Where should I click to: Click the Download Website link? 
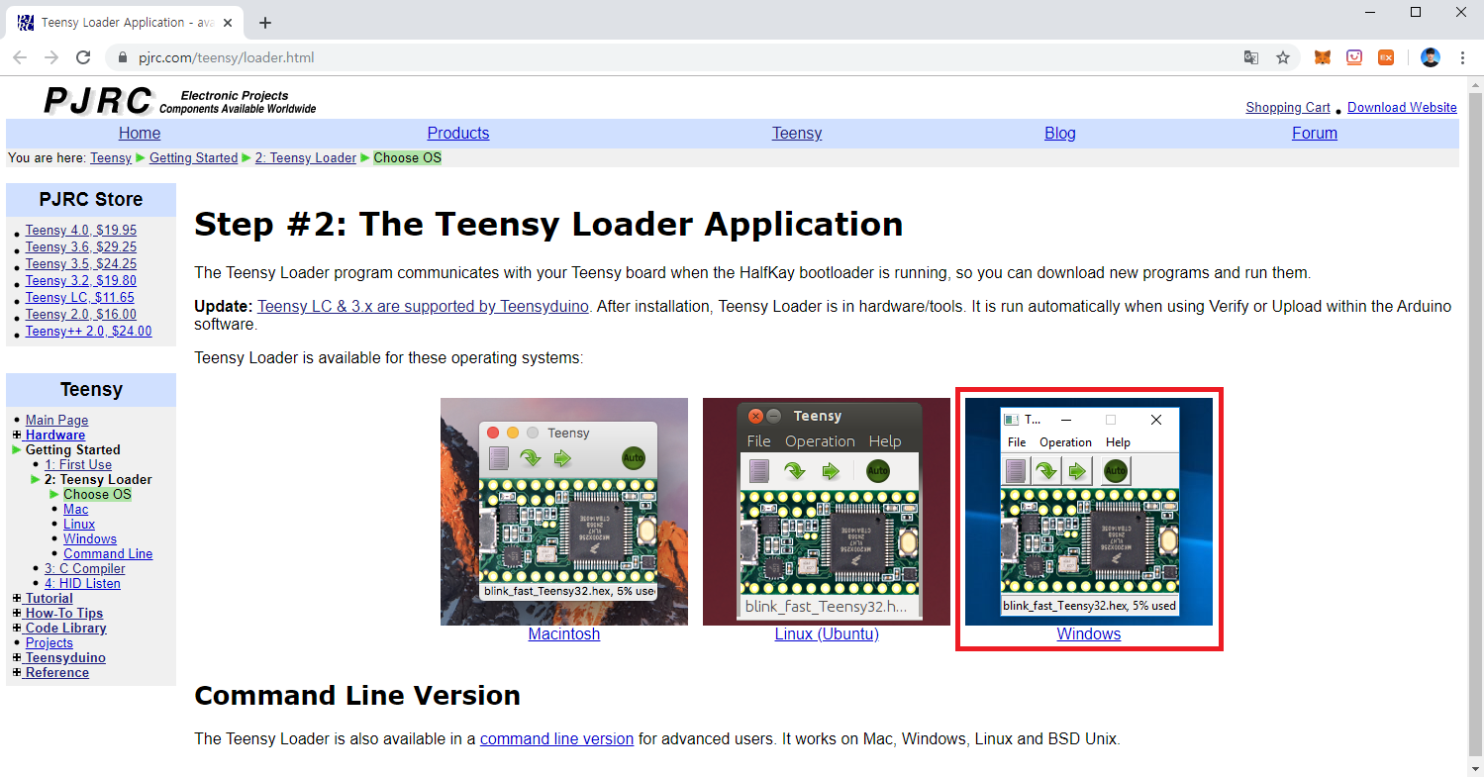pyautogui.click(x=1402, y=107)
